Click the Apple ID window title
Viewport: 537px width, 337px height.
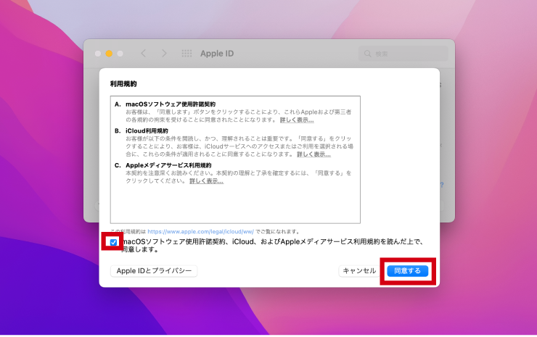click(217, 54)
